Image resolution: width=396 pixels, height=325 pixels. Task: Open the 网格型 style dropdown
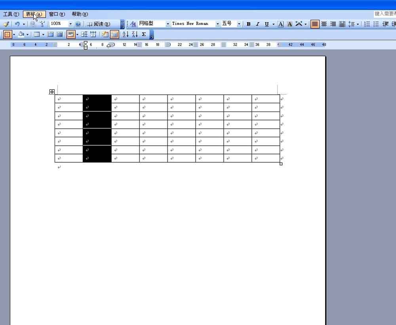pos(168,24)
